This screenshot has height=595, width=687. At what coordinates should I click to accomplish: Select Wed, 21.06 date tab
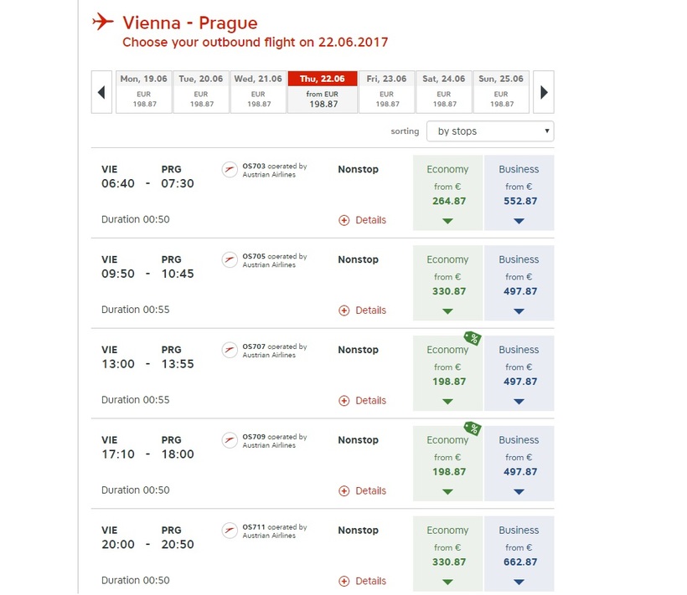(x=259, y=91)
